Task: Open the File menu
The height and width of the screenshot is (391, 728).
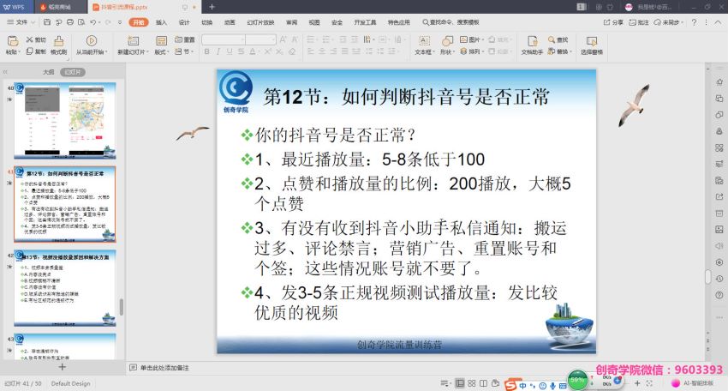Action: coord(21,21)
